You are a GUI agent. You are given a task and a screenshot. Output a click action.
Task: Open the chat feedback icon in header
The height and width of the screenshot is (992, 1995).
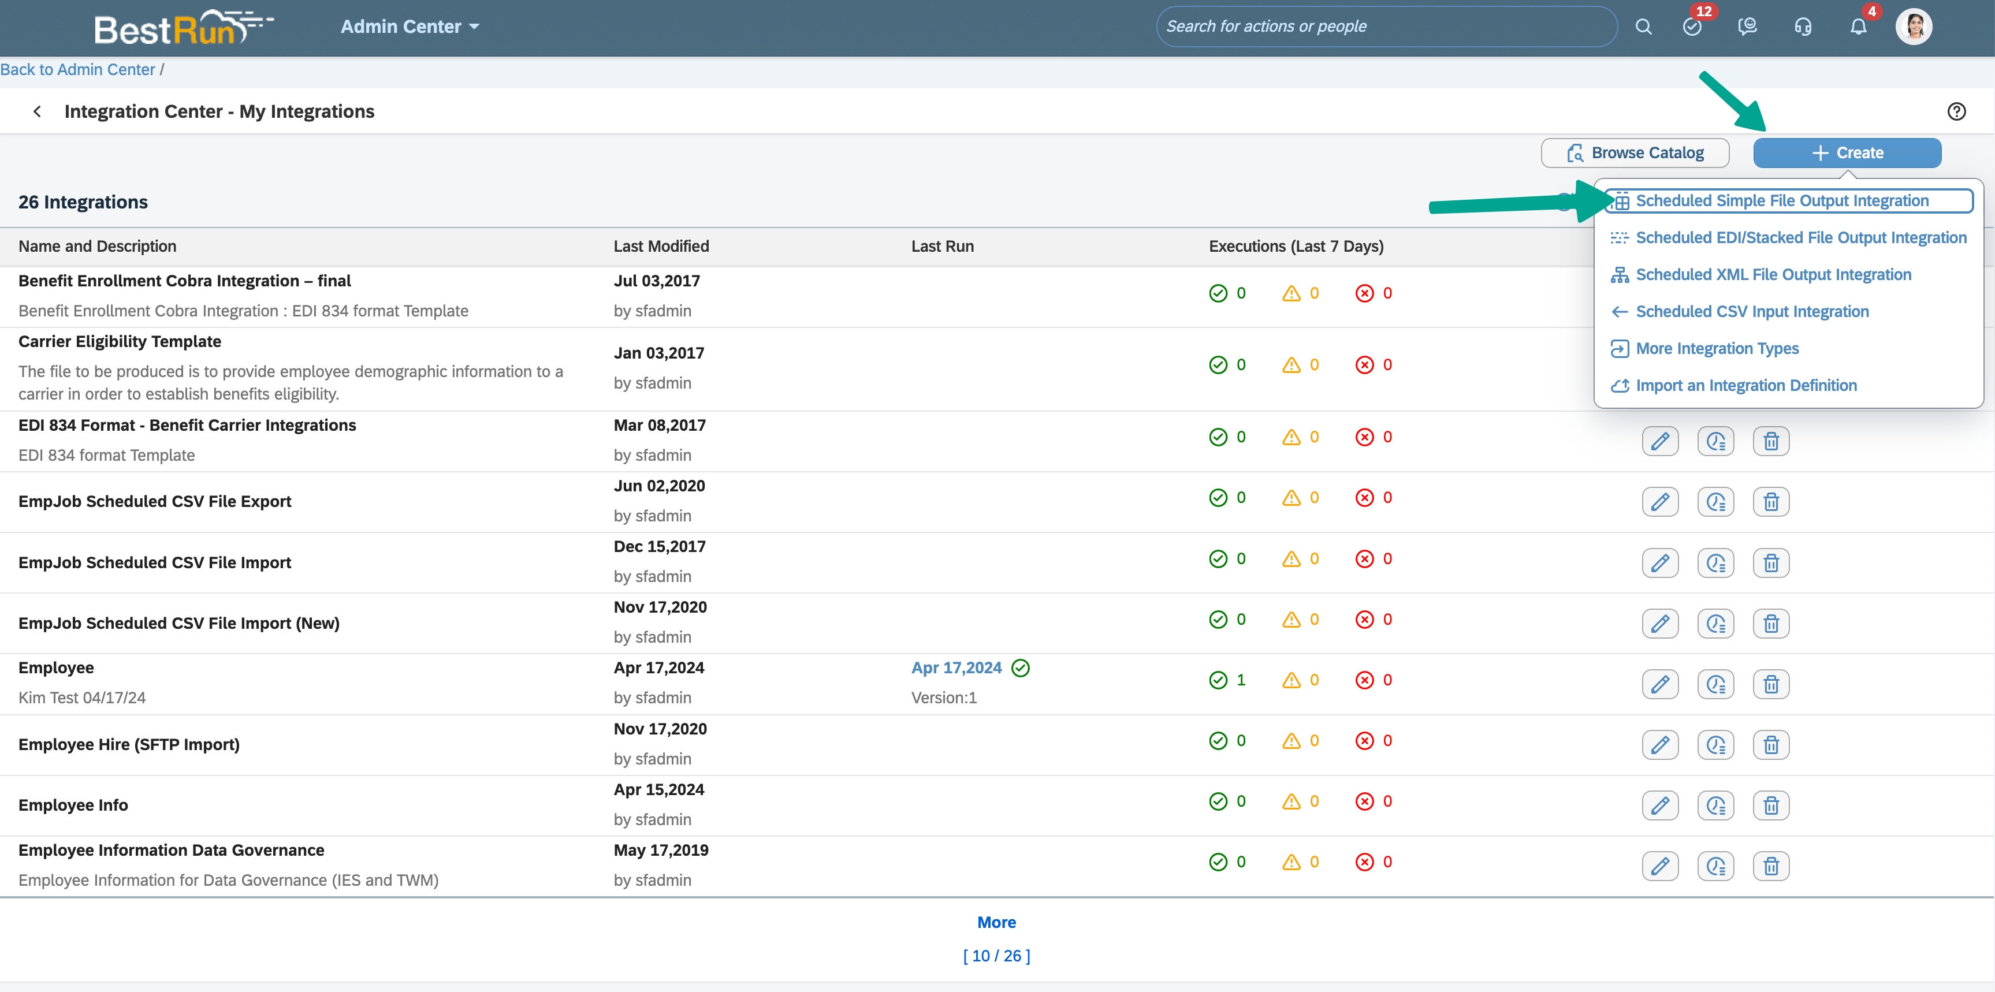point(1747,27)
